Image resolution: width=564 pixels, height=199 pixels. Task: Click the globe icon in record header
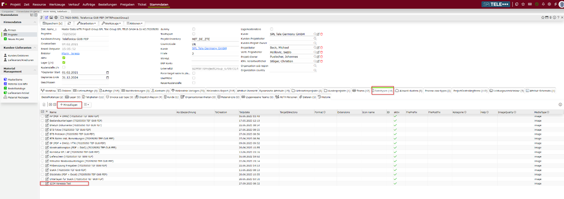click(x=56, y=17)
